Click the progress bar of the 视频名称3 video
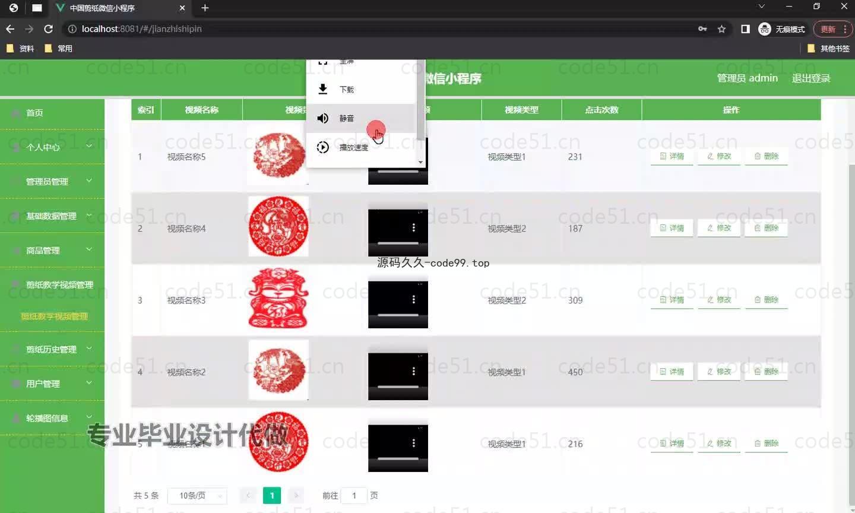 pyautogui.click(x=398, y=315)
